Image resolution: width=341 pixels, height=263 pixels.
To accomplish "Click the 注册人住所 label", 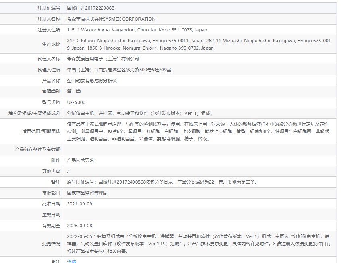I will tap(49, 30).
